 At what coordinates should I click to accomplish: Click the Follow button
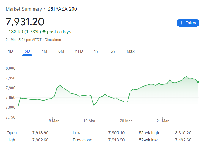point(188,23)
